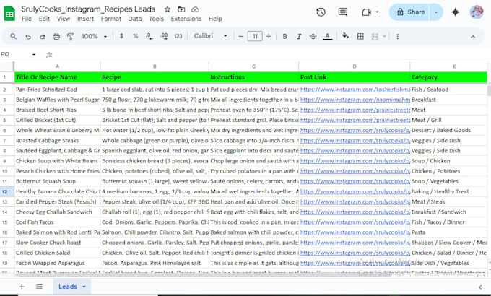Choose text color
The image size is (491, 296).
pos(327,37)
